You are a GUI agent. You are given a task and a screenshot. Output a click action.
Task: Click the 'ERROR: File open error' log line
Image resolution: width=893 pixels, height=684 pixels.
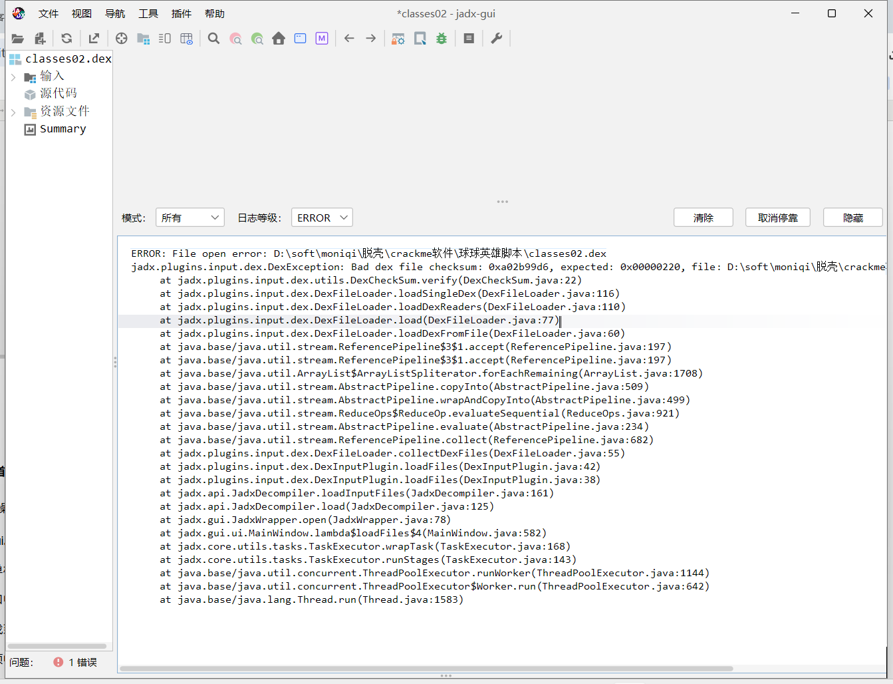[369, 254]
